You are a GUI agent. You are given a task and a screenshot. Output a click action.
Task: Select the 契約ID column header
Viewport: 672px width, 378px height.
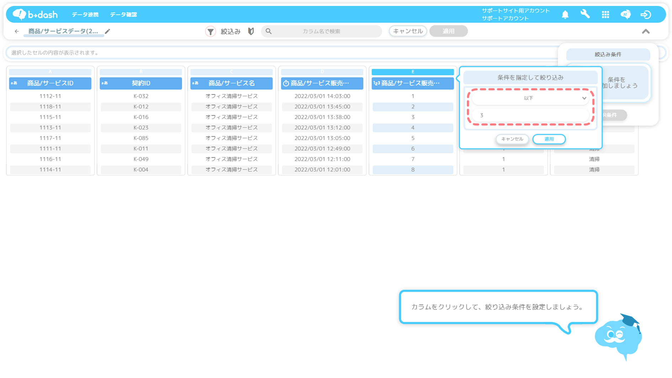tap(141, 83)
